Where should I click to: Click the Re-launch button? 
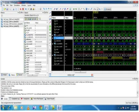(x=108, y=9)
